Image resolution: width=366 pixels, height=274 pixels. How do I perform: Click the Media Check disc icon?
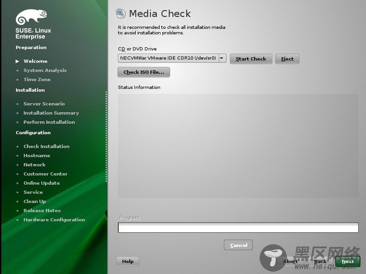pos(121,13)
